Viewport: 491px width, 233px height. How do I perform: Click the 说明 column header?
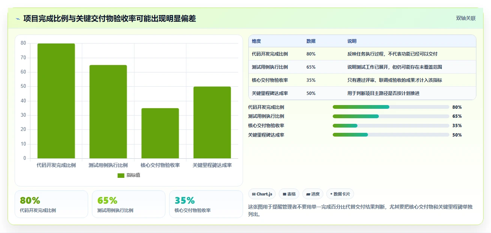[352, 41]
